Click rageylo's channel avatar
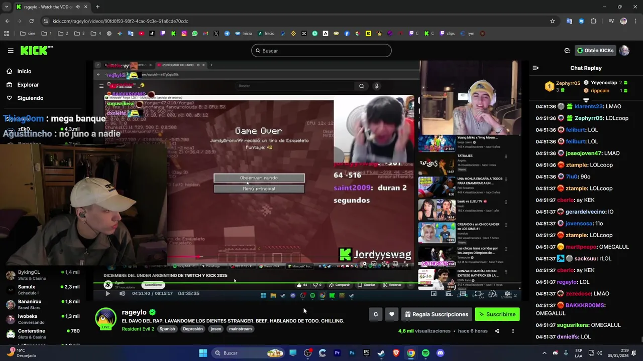Screen dimensions: 643x361 tap(105, 319)
